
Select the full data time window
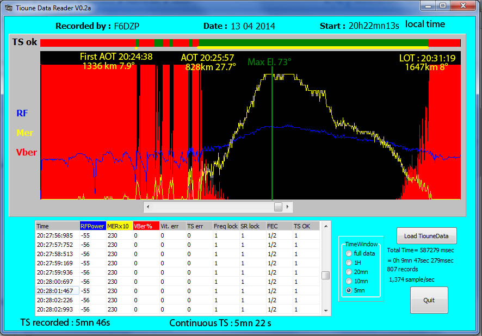pyautogui.click(x=348, y=253)
